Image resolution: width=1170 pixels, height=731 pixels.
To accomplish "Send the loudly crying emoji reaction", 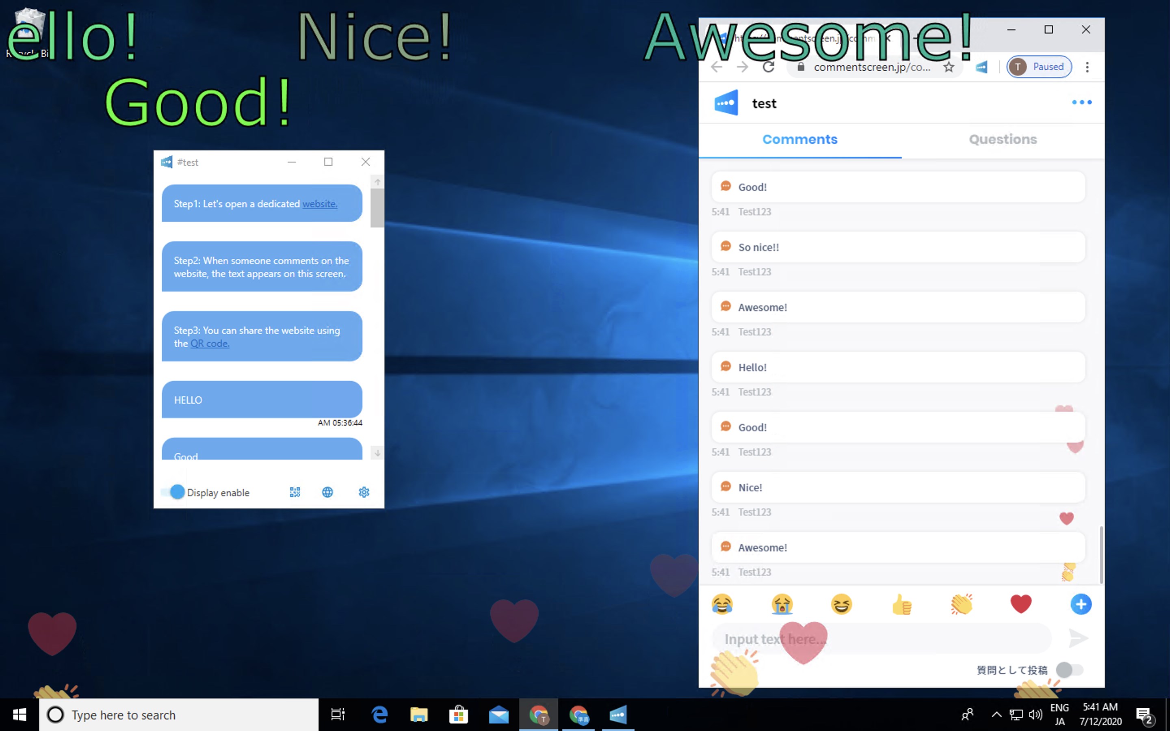I will 782,604.
